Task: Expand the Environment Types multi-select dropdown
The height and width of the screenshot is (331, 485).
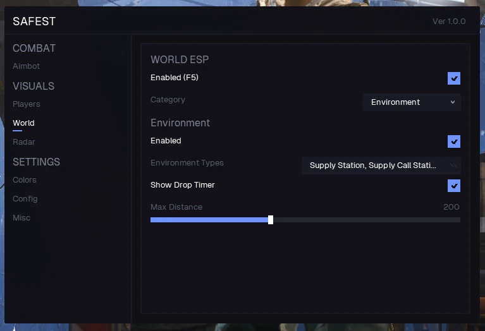Action: (381, 165)
